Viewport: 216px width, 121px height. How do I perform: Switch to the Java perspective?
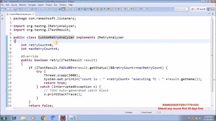click(211, 9)
